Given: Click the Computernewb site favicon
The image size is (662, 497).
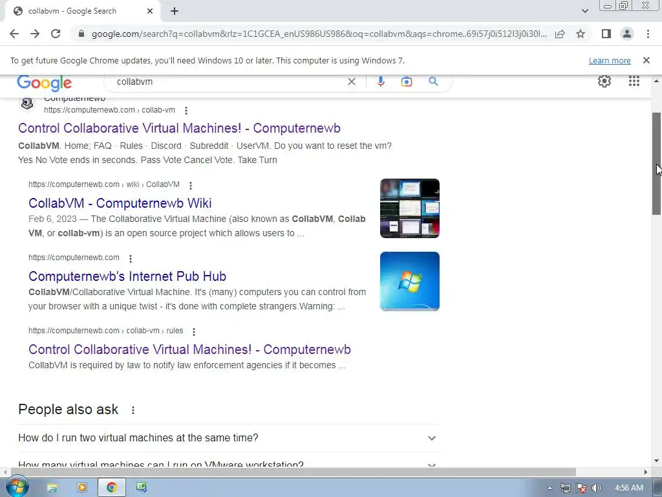Looking at the screenshot, I should click(x=27, y=103).
